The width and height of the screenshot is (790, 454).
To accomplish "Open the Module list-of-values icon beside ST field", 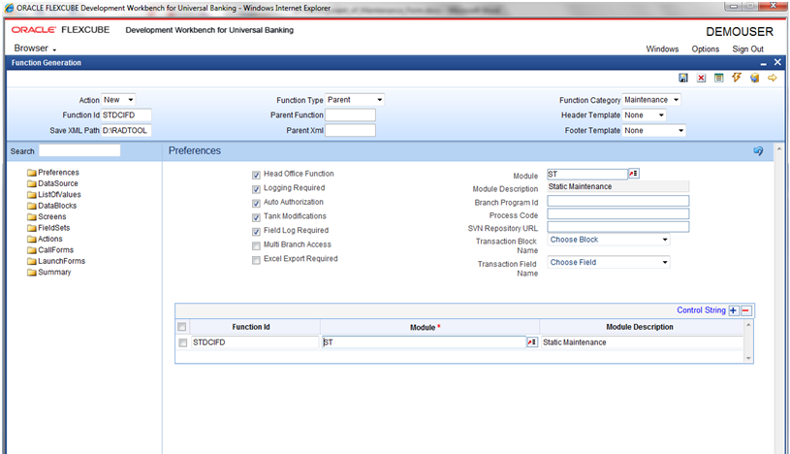I will (x=634, y=174).
